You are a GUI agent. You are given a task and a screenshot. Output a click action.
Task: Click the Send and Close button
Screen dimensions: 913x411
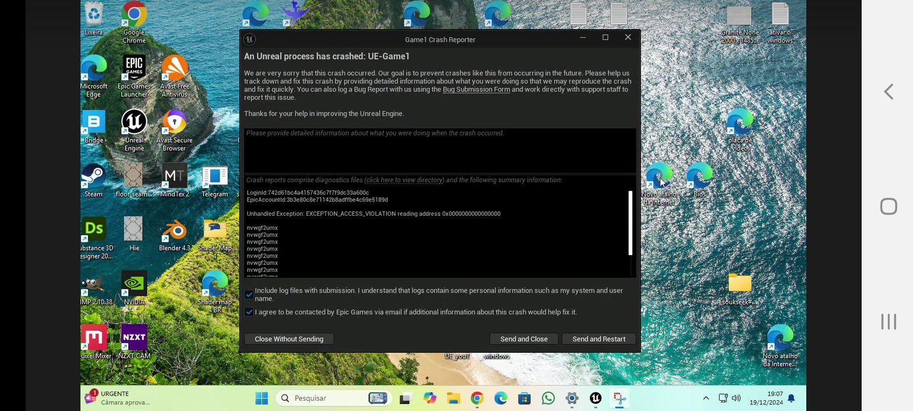524,339
